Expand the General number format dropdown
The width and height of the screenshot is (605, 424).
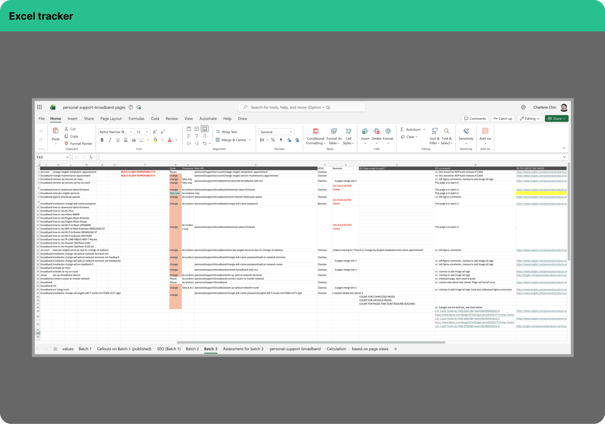291,132
